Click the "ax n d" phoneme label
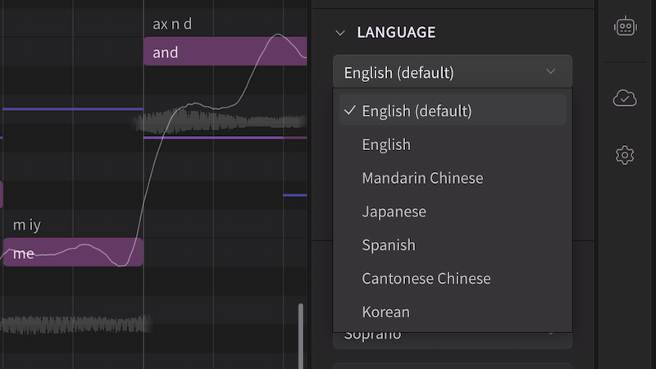 tap(172, 25)
